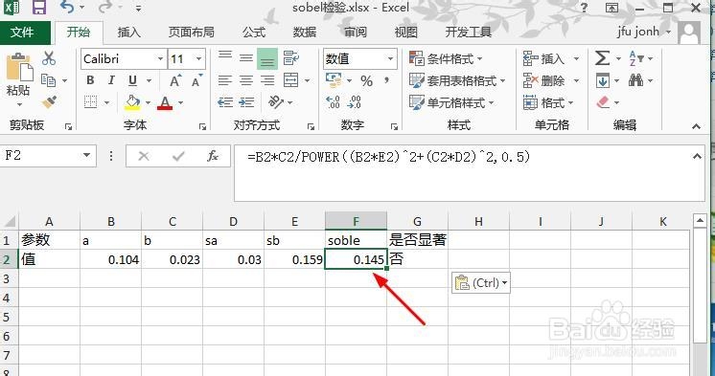The height and width of the screenshot is (376, 715).
Task: Toggle Italic formatting
Action: click(111, 80)
